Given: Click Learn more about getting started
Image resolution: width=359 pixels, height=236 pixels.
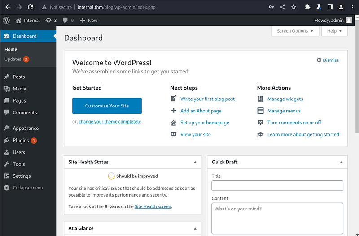Looking at the screenshot, I should (x=303, y=134).
